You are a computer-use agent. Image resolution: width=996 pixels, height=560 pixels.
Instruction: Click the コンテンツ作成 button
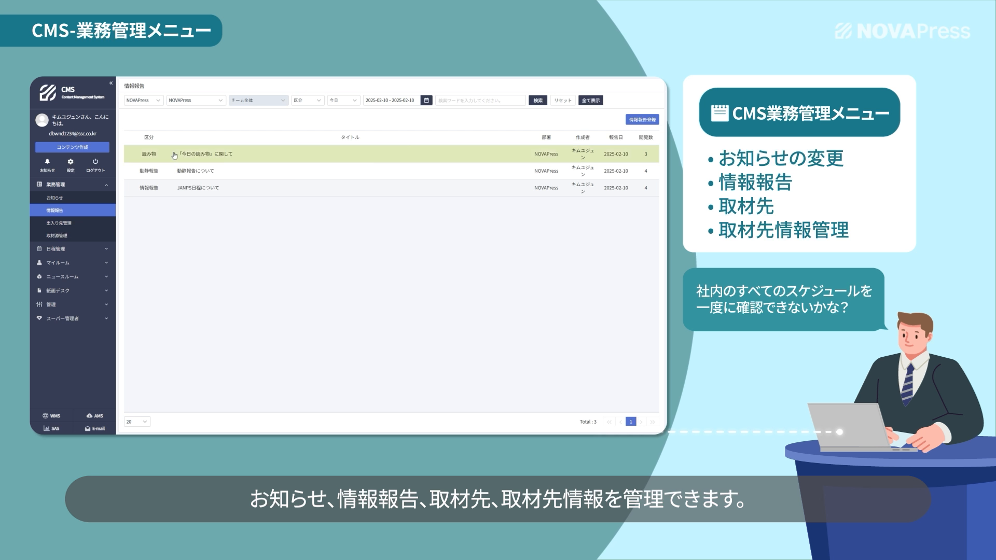point(72,147)
